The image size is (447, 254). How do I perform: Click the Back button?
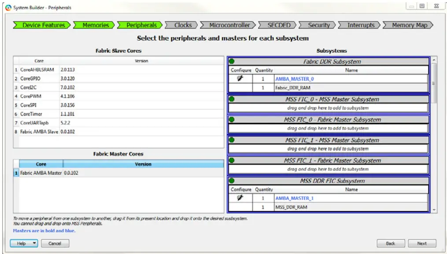390,243
